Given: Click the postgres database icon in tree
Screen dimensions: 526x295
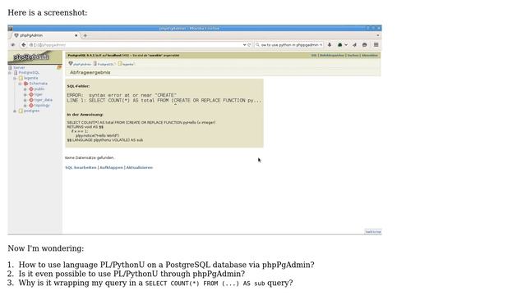Looking at the screenshot, I should 21,111.
